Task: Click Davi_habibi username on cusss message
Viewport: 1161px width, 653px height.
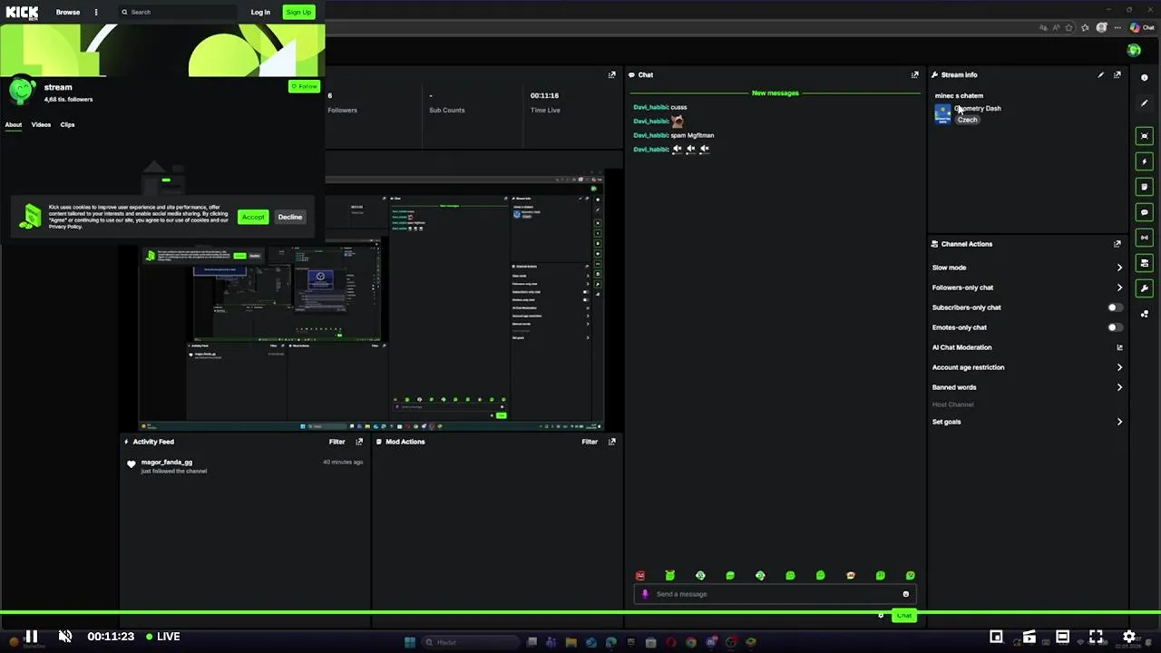Action: pyautogui.click(x=650, y=107)
